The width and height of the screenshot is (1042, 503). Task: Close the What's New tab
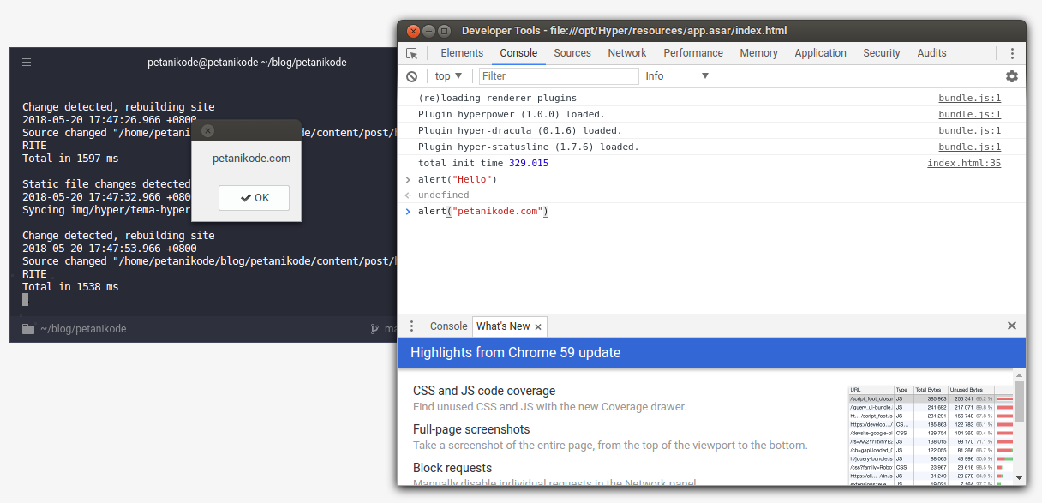pyautogui.click(x=537, y=326)
